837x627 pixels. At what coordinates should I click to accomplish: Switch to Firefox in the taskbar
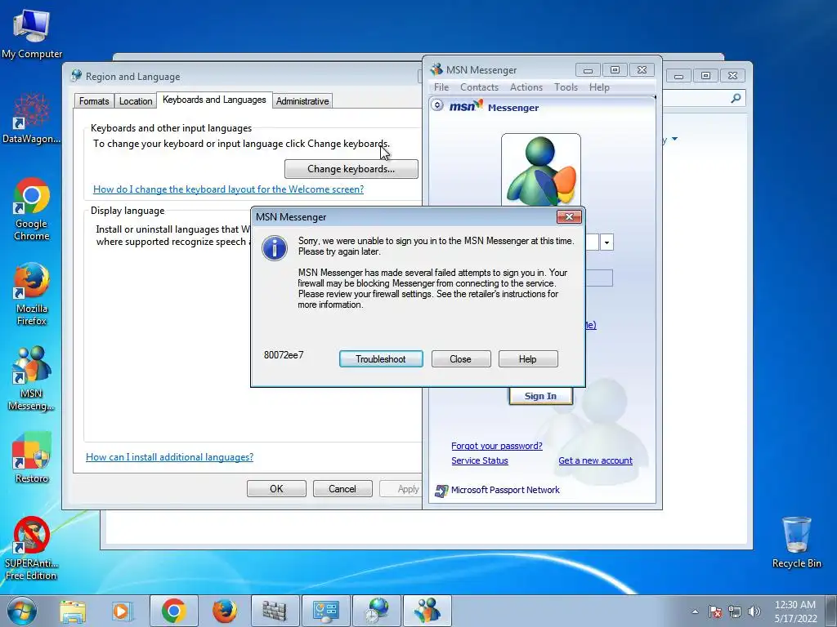pos(224,611)
